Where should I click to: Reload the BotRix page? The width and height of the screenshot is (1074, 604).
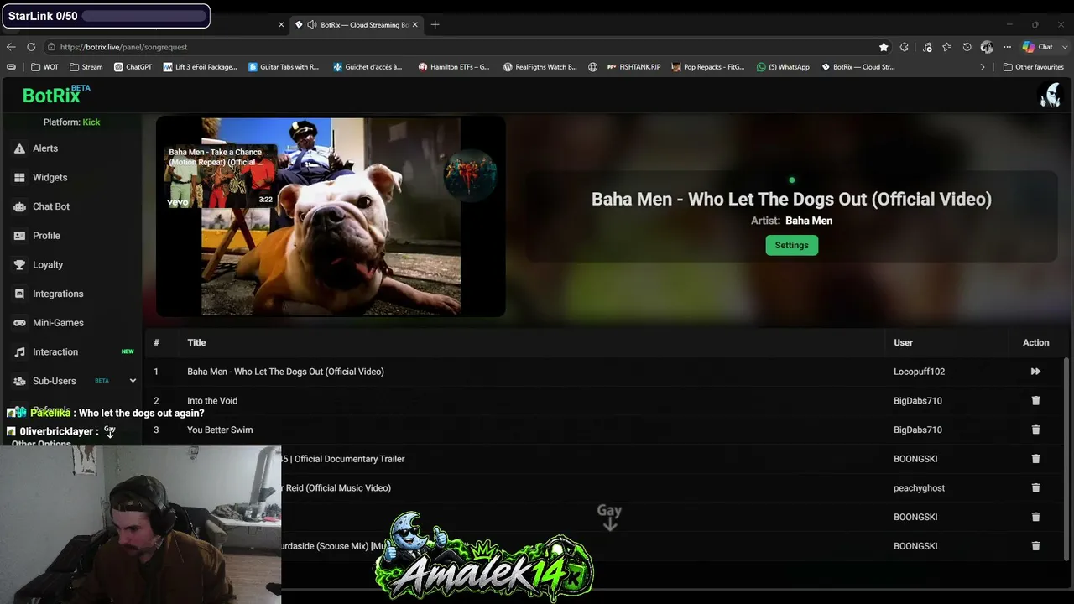[31, 47]
